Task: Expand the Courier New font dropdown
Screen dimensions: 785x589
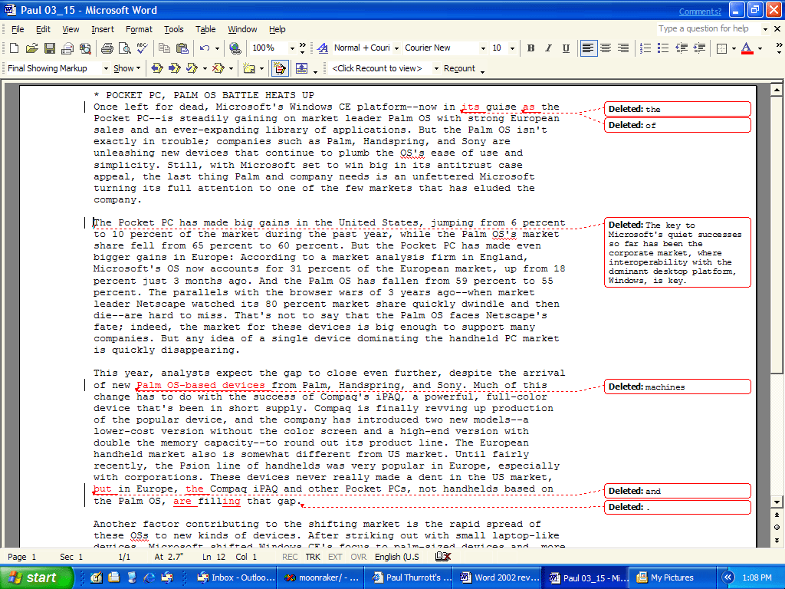Action: pos(483,48)
